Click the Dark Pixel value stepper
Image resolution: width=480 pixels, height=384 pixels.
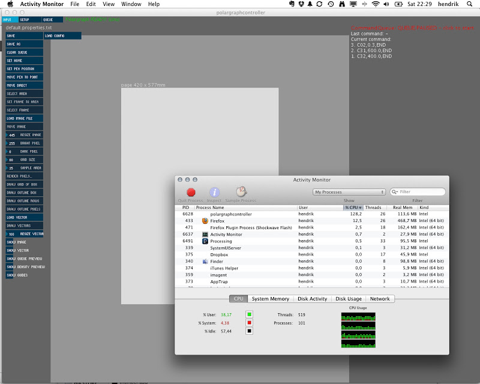[x=25, y=151]
